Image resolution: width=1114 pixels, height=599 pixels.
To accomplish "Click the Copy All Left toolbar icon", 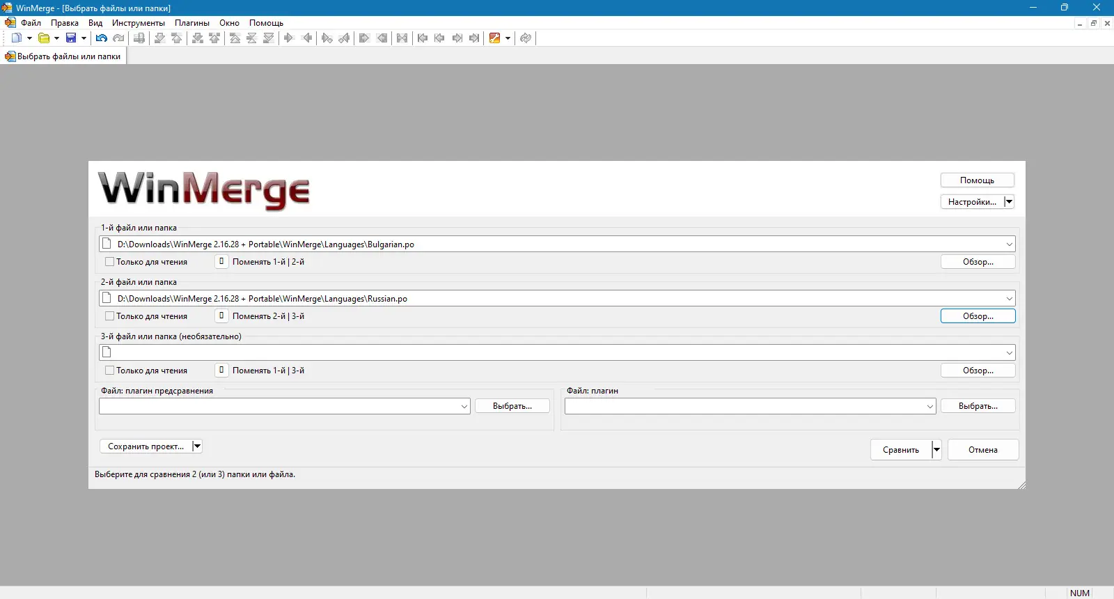I will pyautogui.click(x=382, y=38).
